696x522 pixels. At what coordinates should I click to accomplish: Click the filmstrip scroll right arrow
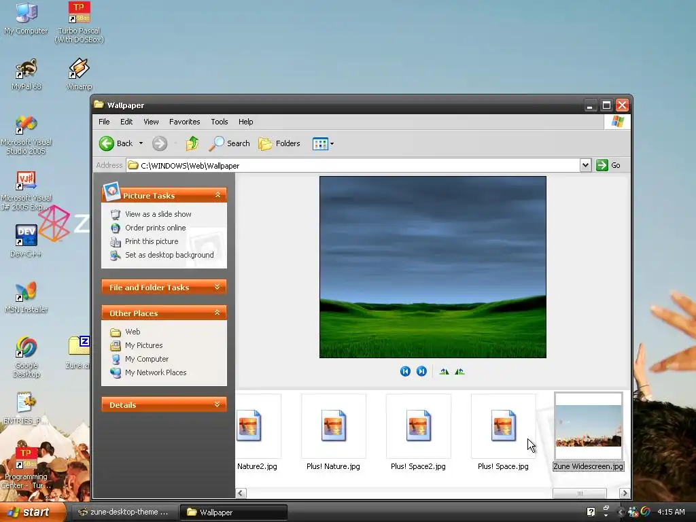click(x=625, y=493)
